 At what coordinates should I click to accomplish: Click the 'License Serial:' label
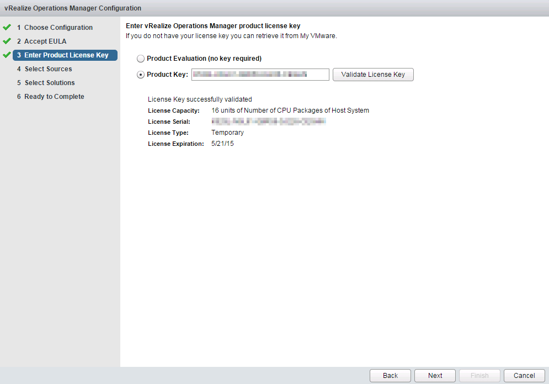[169, 122]
